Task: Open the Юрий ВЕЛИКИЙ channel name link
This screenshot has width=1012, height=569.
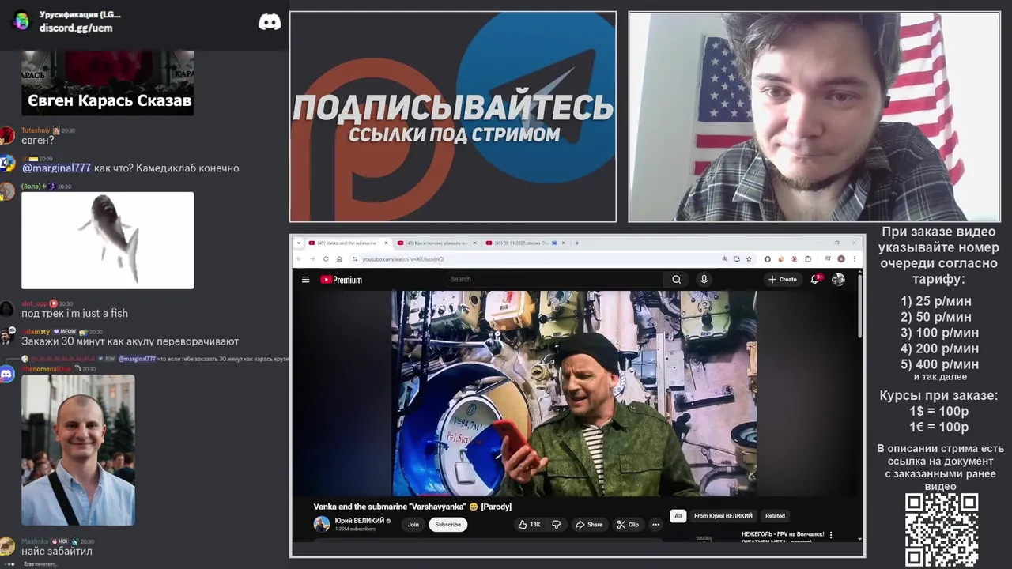Action: (x=360, y=521)
